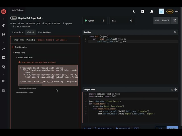The height and width of the screenshot is (136, 182).
Task: Collapse the Fixed Tests group
Action: pyautogui.click(x=14, y=52)
